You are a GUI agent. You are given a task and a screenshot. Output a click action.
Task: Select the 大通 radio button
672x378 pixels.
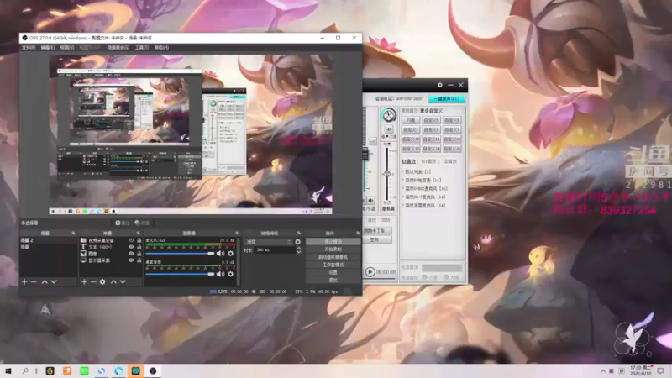coord(446,277)
